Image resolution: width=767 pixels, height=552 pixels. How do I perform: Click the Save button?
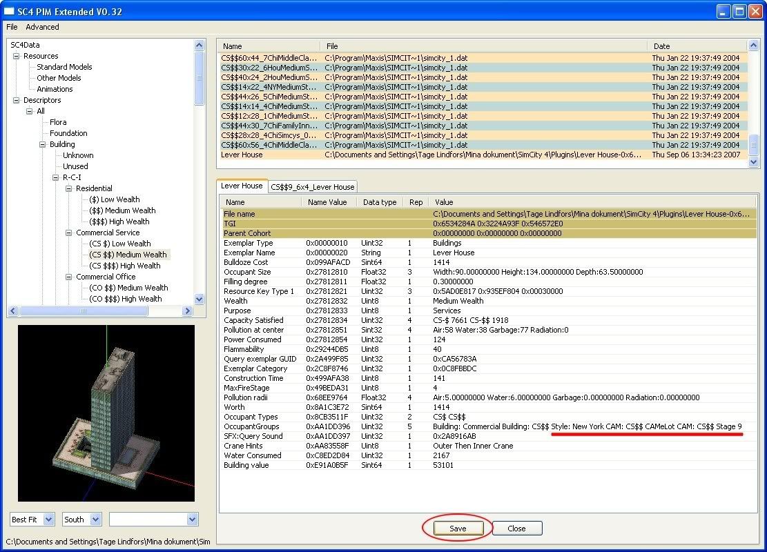(x=458, y=529)
